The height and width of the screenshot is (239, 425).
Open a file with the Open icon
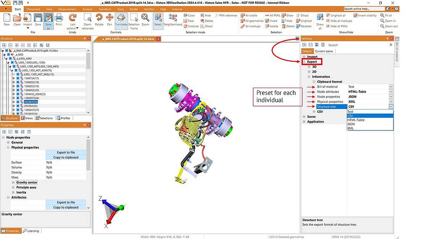pos(17,18)
